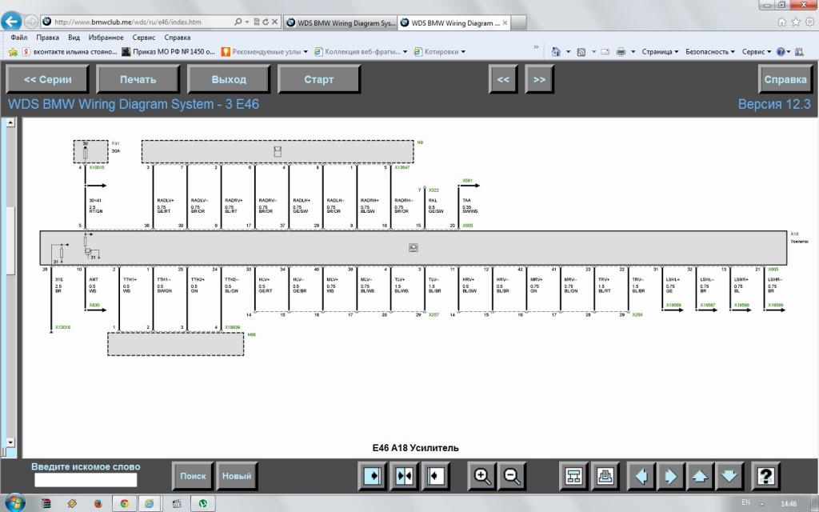Open the Безопасность dropdown menu

point(710,52)
